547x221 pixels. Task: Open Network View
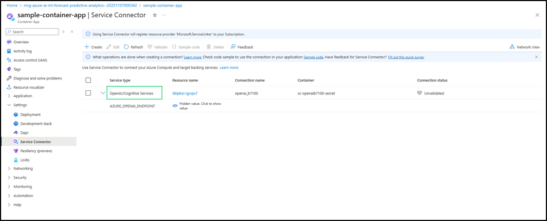tap(525, 47)
